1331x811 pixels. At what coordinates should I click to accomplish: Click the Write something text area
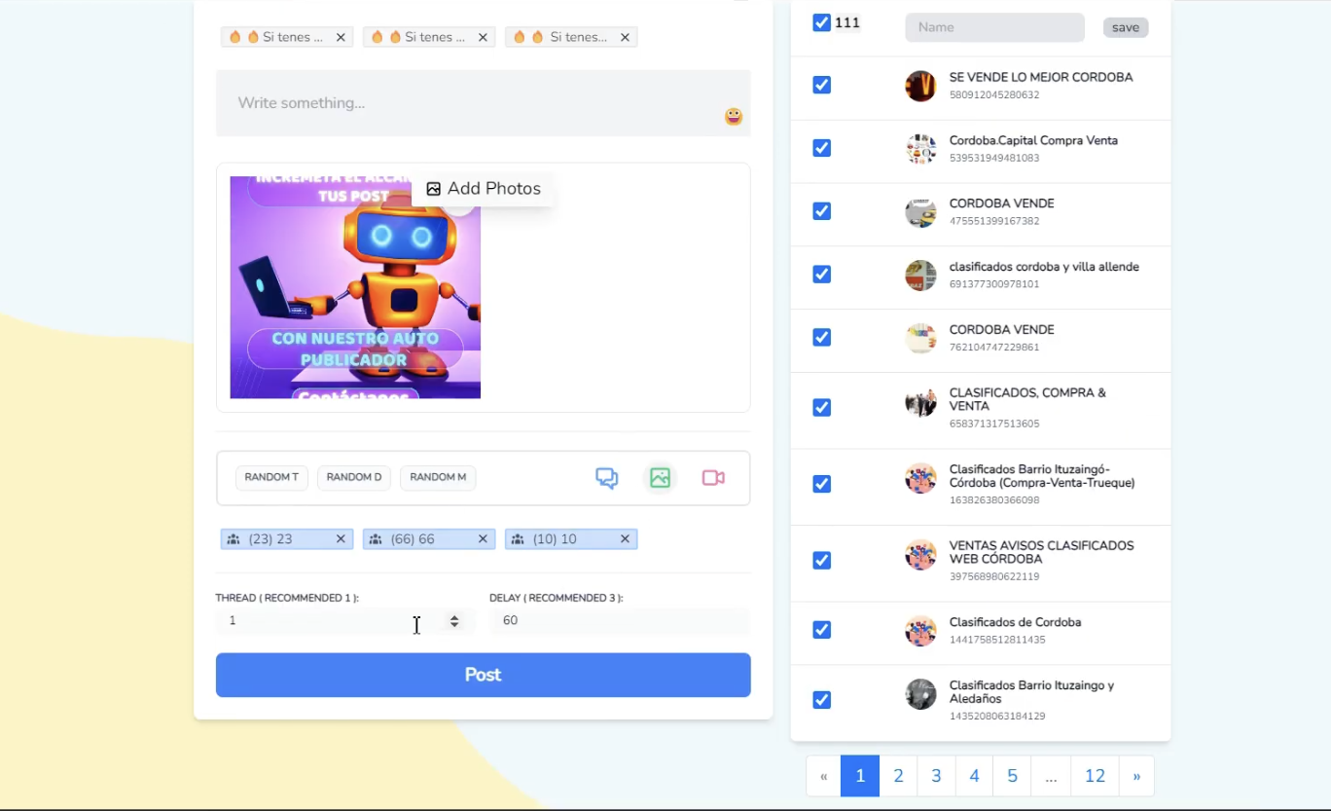tap(484, 103)
